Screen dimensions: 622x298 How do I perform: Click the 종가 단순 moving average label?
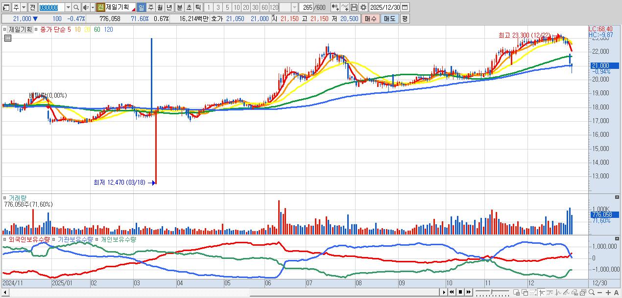point(53,29)
